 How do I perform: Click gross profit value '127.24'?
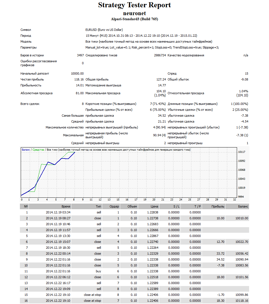pos(161,79)
